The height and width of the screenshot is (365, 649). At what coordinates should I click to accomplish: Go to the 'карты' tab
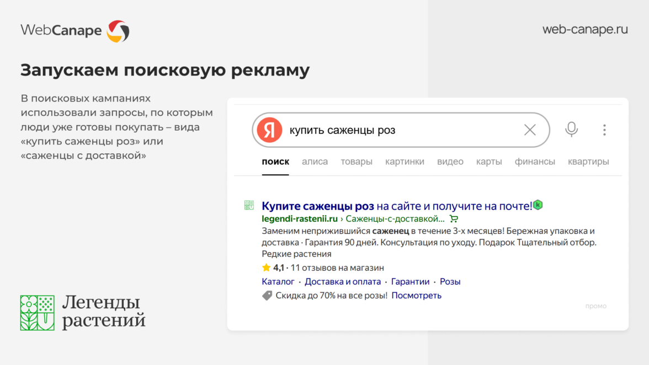(489, 162)
